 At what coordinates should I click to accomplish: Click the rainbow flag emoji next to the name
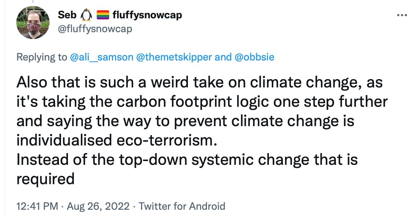102,15
